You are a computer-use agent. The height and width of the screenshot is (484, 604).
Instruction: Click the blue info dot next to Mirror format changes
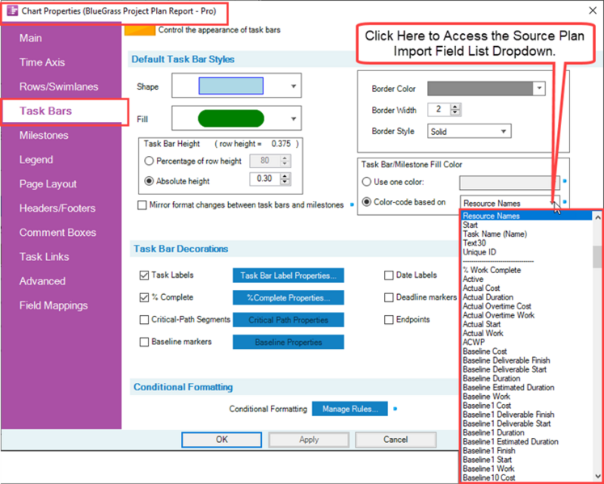pos(352,205)
